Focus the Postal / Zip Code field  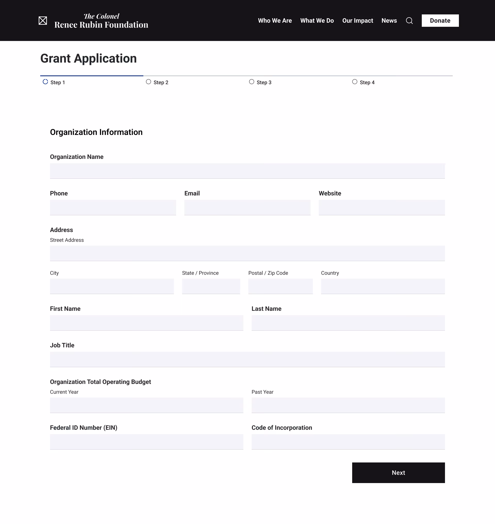click(x=280, y=286)
